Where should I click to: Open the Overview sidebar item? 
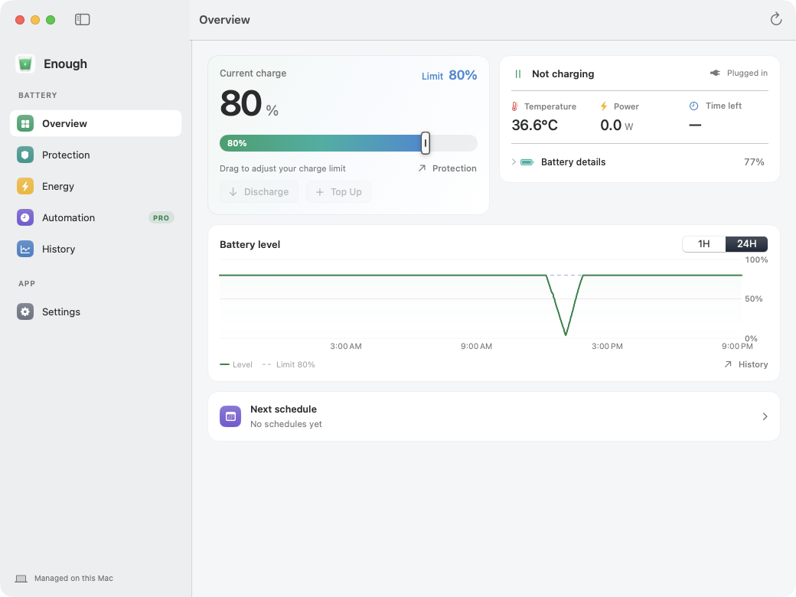(x=96, y=123)
